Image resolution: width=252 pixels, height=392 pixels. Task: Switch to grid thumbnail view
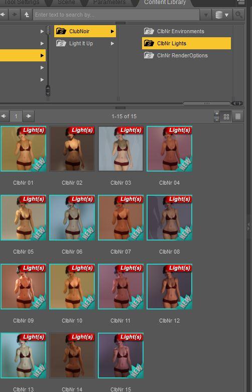226,117
